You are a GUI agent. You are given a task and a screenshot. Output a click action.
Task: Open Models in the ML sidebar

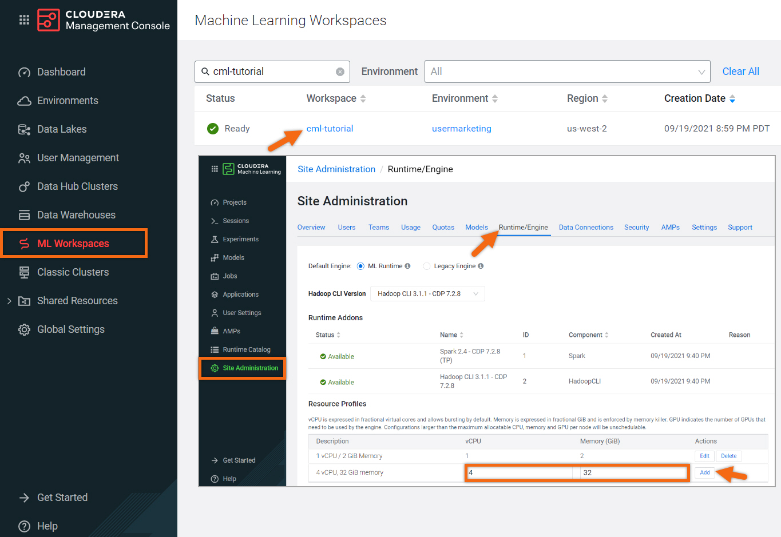(233, 257)
